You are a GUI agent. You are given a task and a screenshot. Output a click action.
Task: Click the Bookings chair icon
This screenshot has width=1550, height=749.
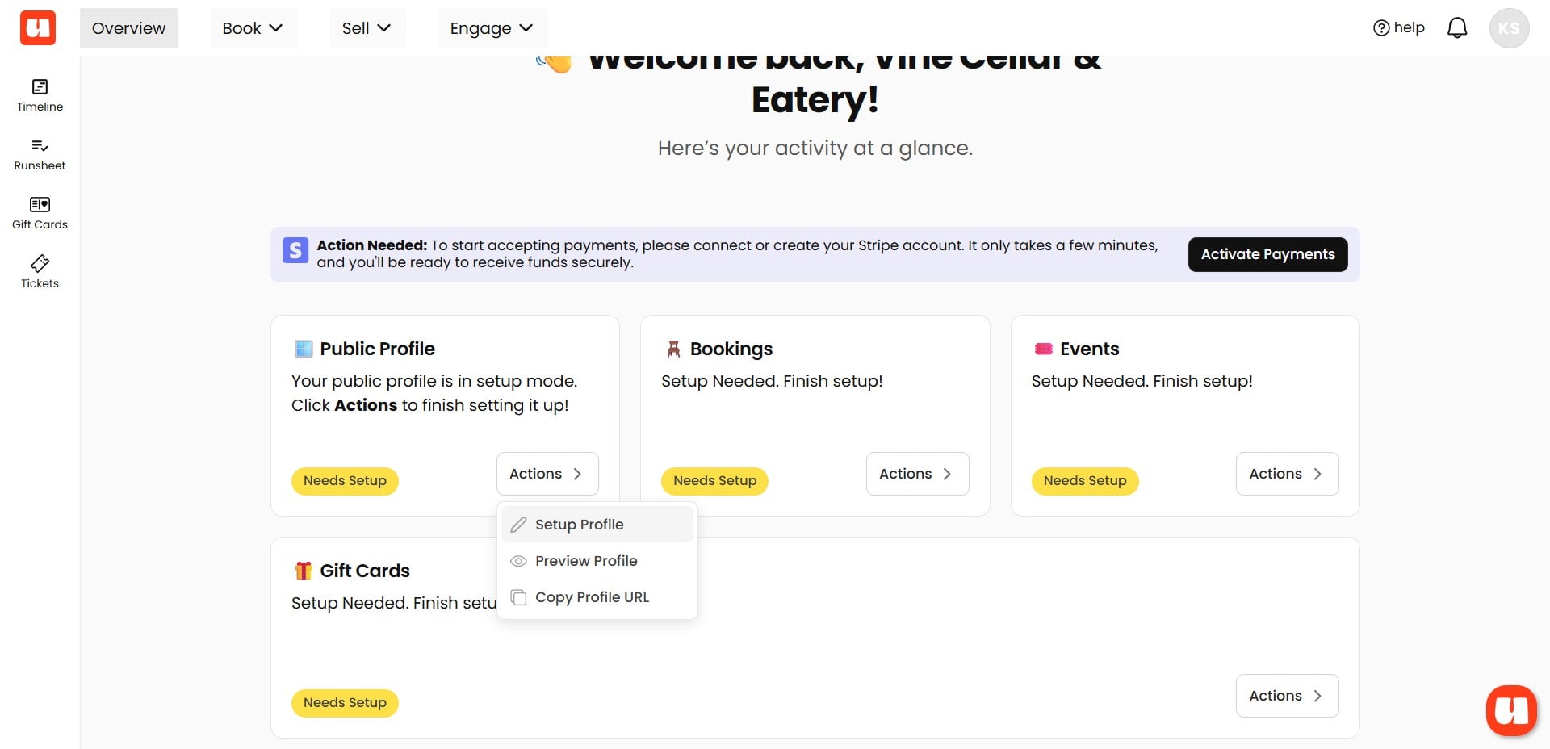[673, 349]
